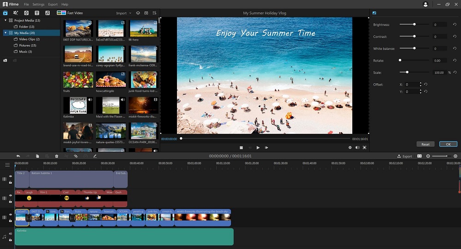This screenshot has height=249, width=461.
Task: Open the Settings menu
Action: [x=39, y=4]
